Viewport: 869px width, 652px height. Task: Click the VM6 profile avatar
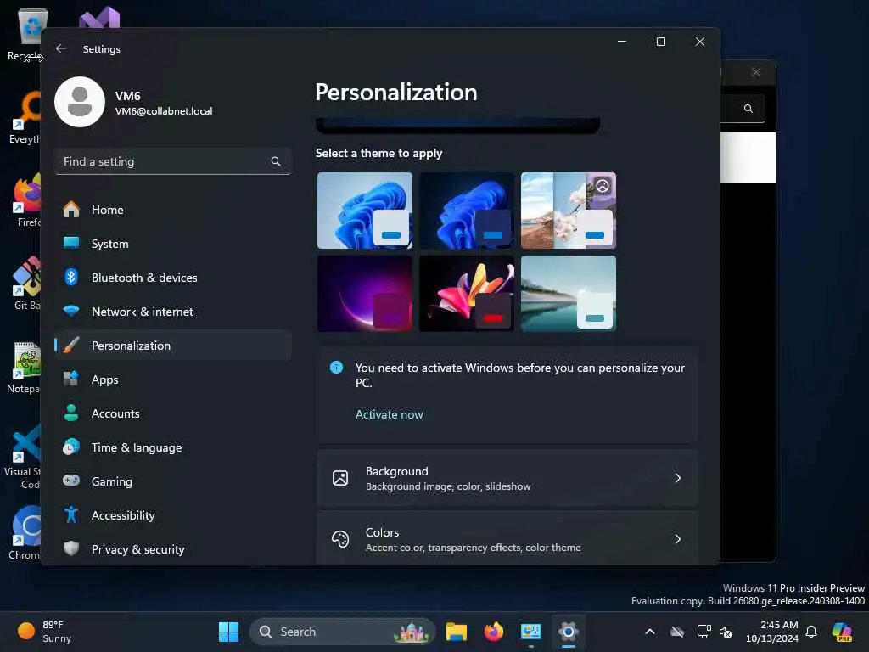[x=80, y=102]
